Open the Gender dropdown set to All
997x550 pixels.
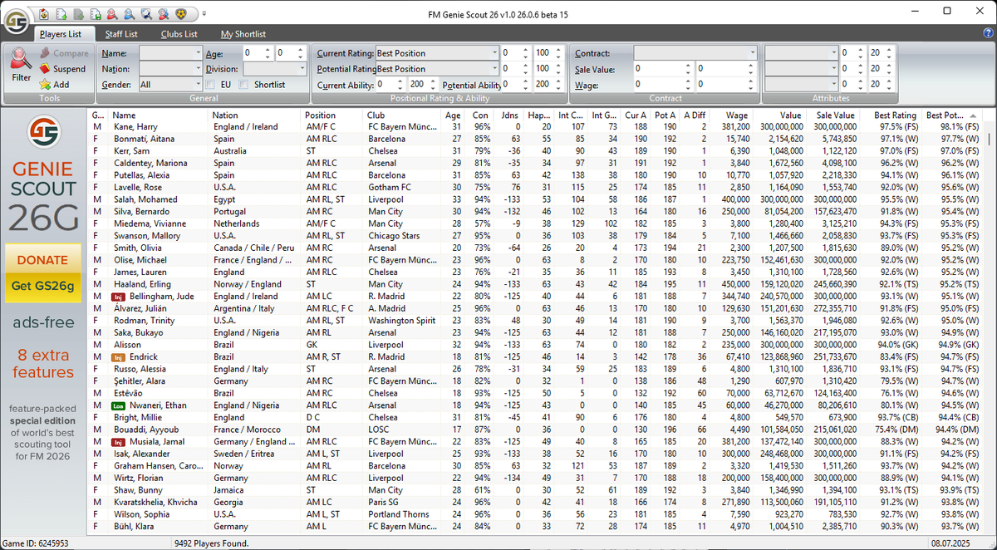click(170, 85)
